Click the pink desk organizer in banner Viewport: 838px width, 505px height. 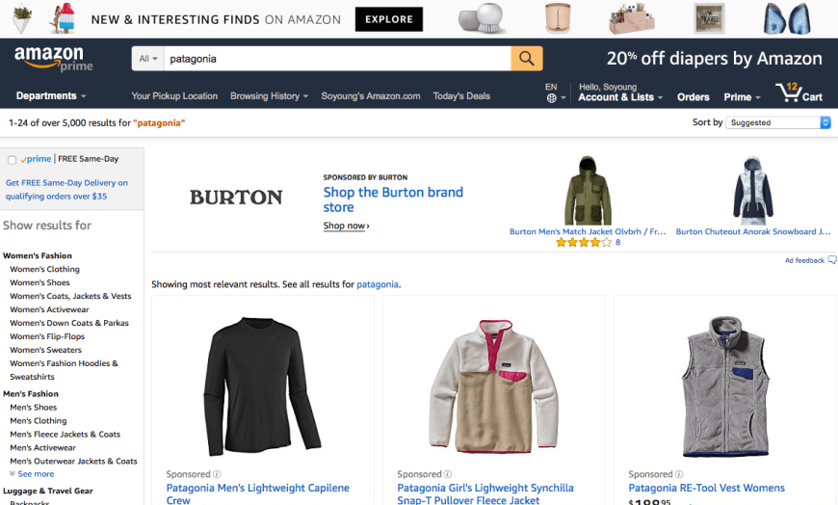click(x=632, y=19)
